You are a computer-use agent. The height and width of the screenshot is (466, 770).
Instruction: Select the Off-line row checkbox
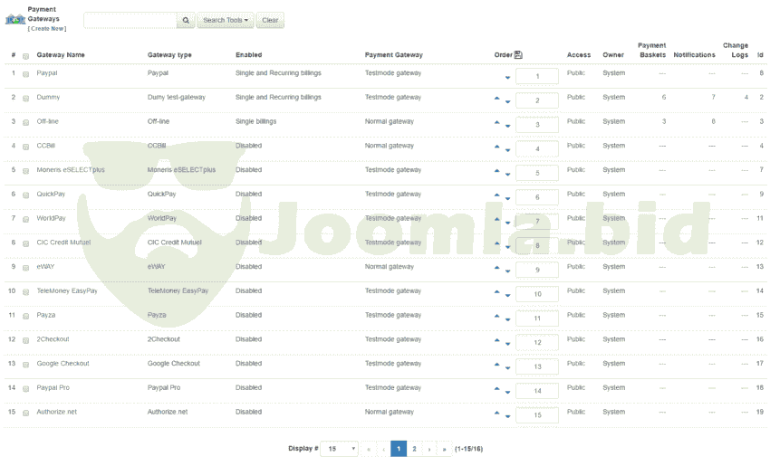tap(25, 122)
